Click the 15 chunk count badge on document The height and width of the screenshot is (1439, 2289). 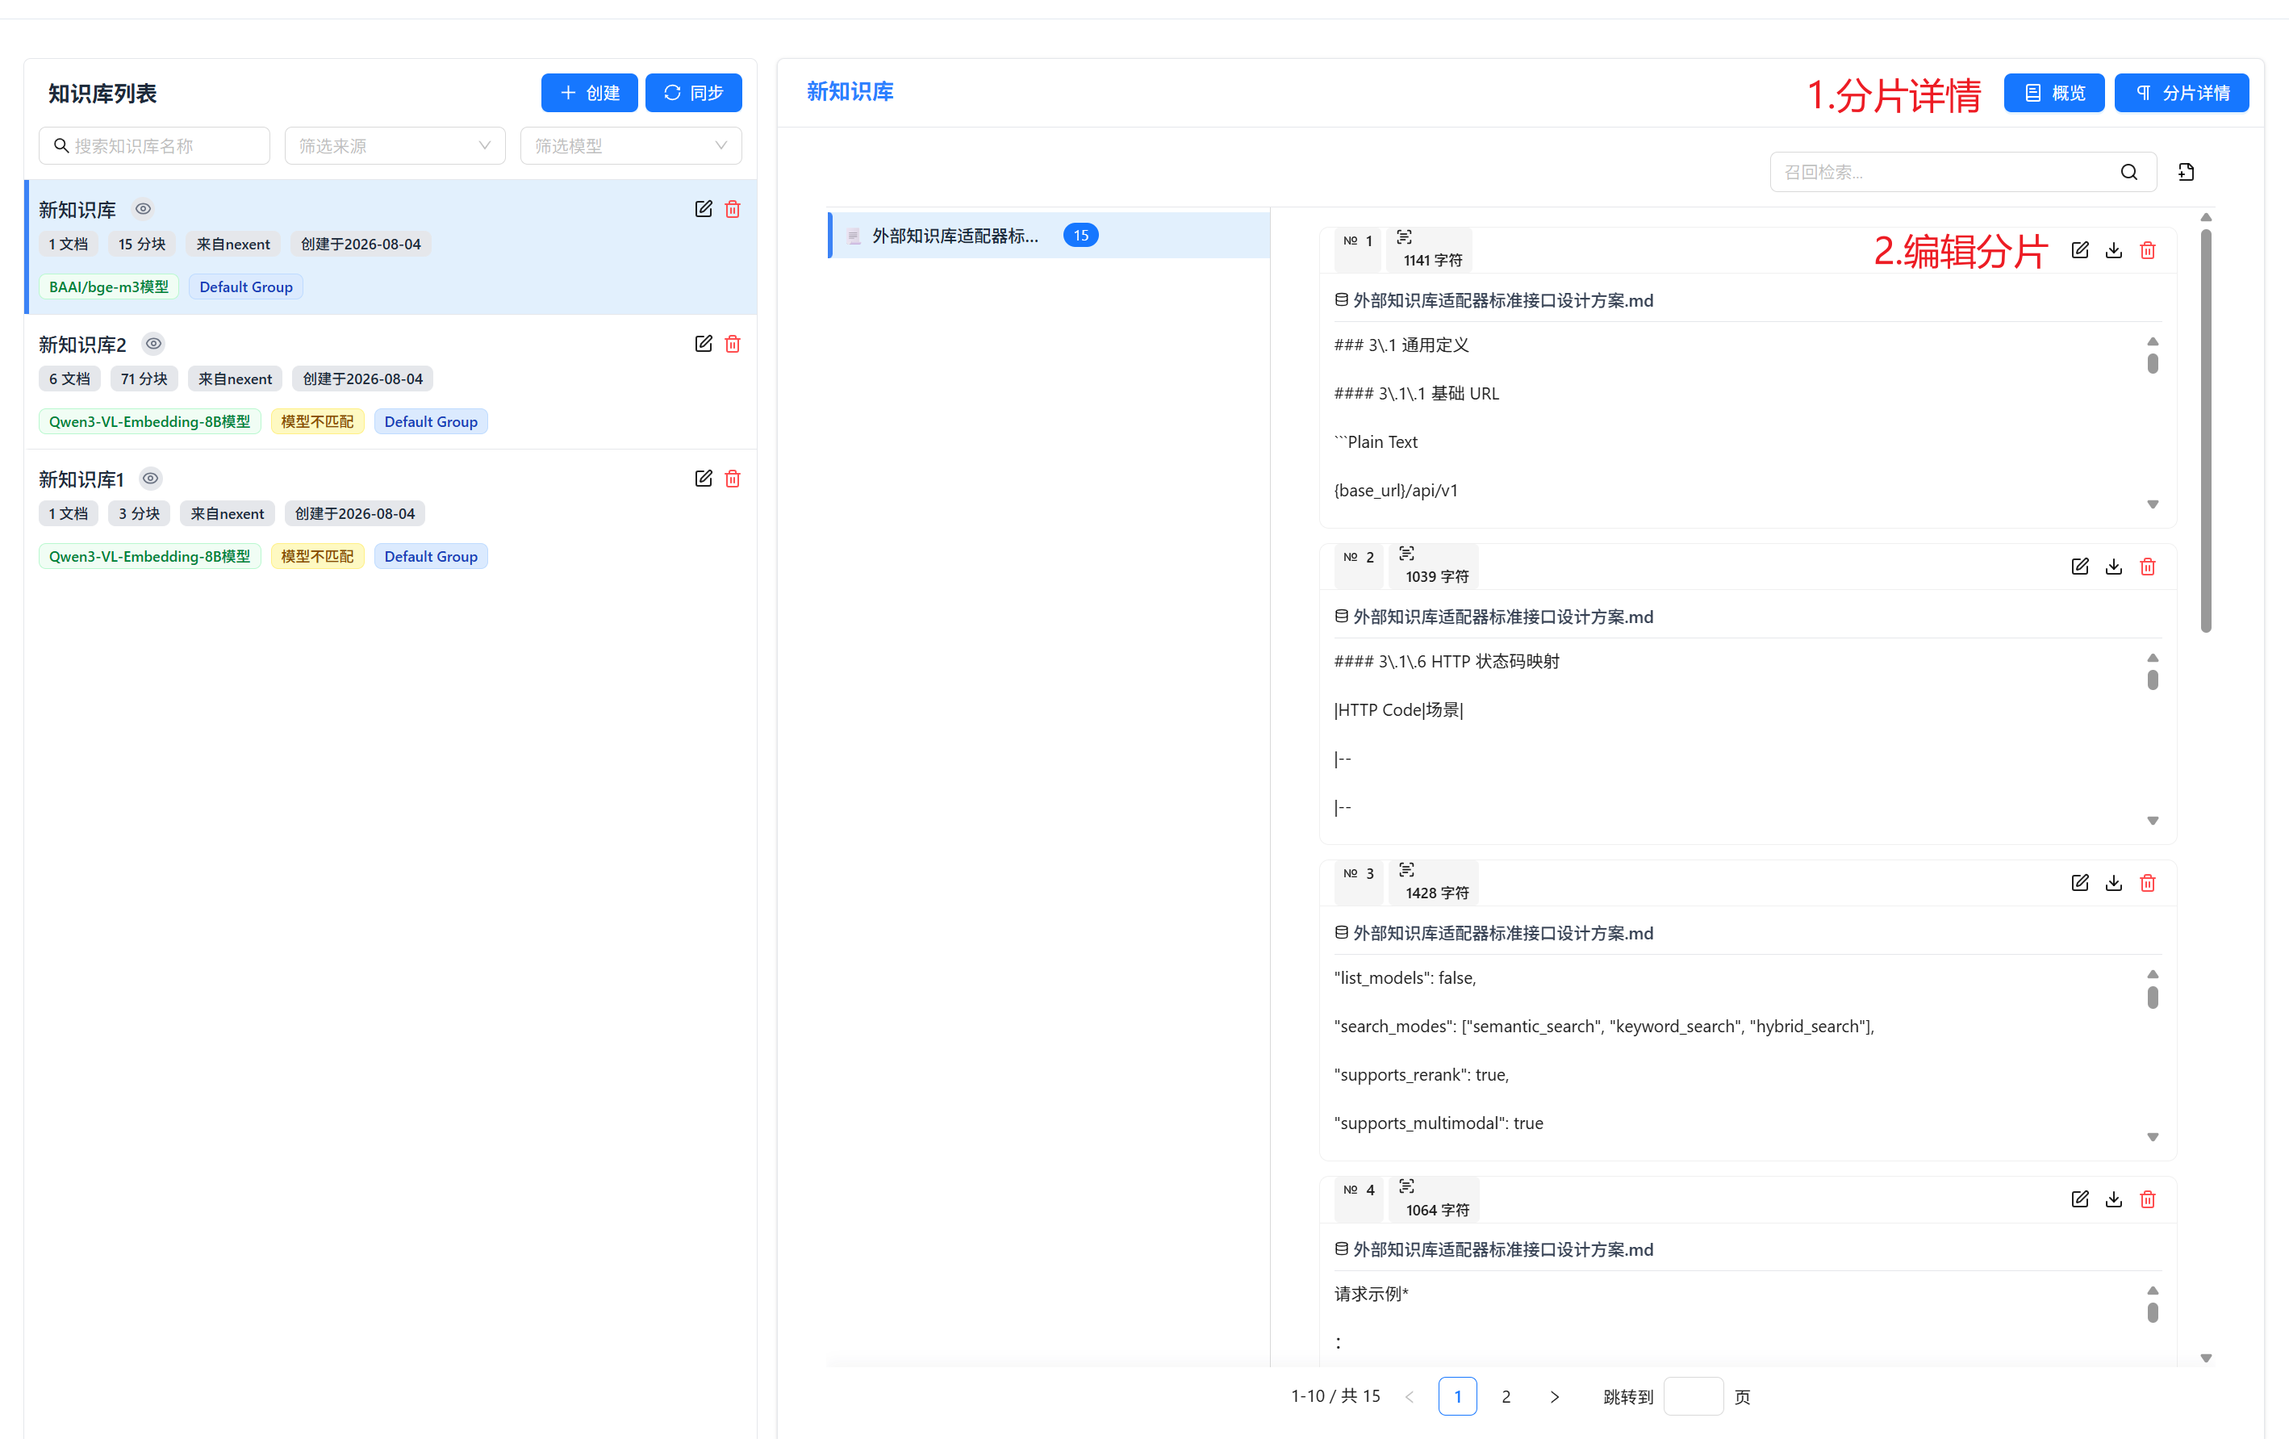click(x=1081, y=236)
